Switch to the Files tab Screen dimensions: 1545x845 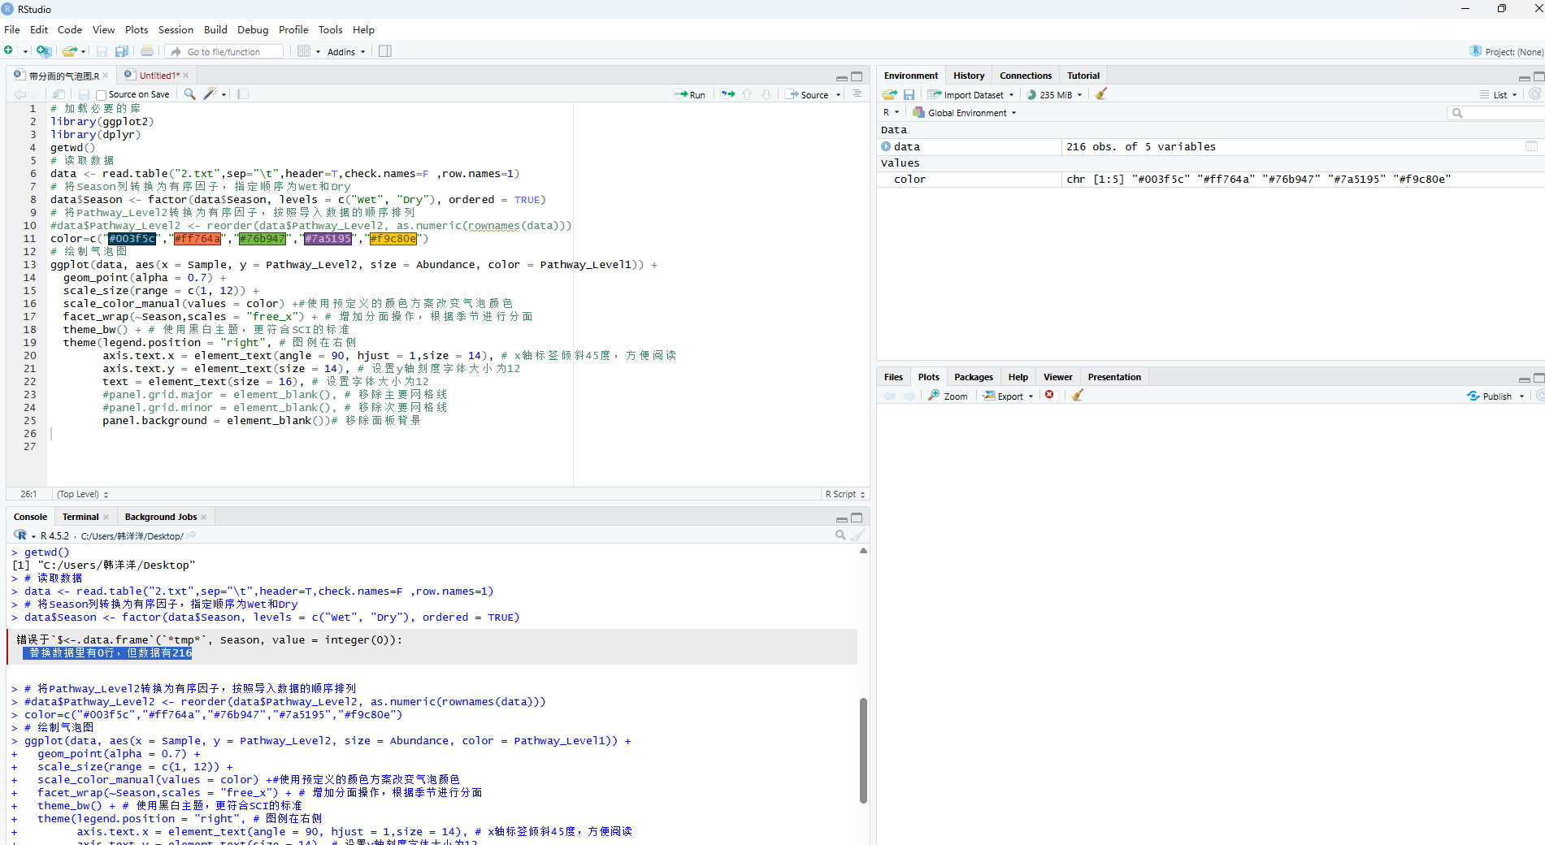893,377
